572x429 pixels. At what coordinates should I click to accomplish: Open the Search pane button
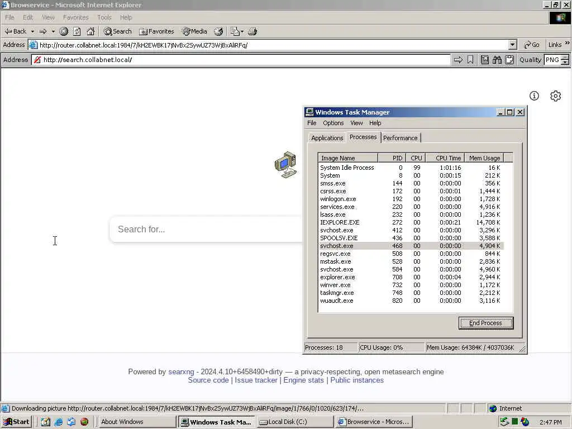(x=117, y=31)
